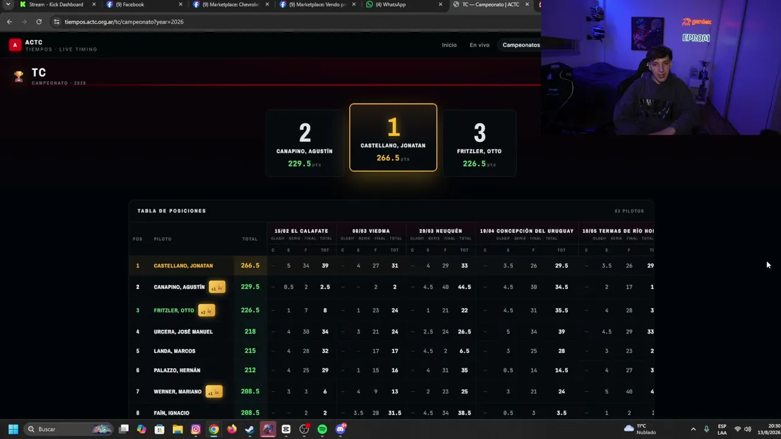Screen dimensions: 781x439
Task: Open Instagram from the taskbar
Action: pyautogui.click(x=196, y=429)
